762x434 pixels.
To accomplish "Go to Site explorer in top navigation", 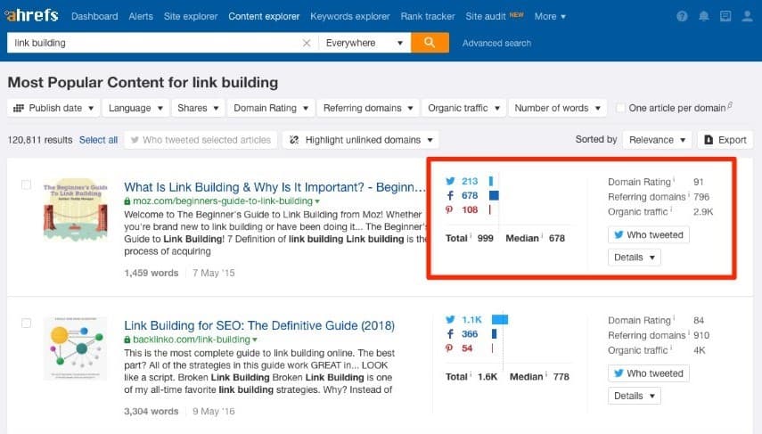I will [191, 17].
